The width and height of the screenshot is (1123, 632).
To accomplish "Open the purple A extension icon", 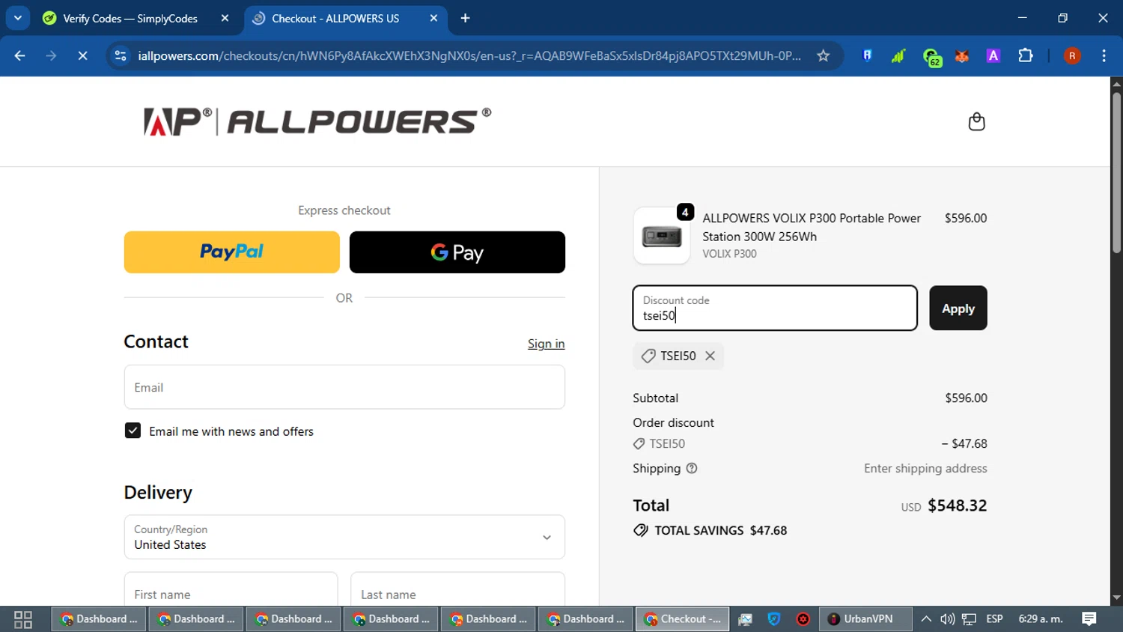I will click(993, 55).
